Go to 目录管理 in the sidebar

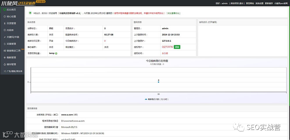(12, 23)
